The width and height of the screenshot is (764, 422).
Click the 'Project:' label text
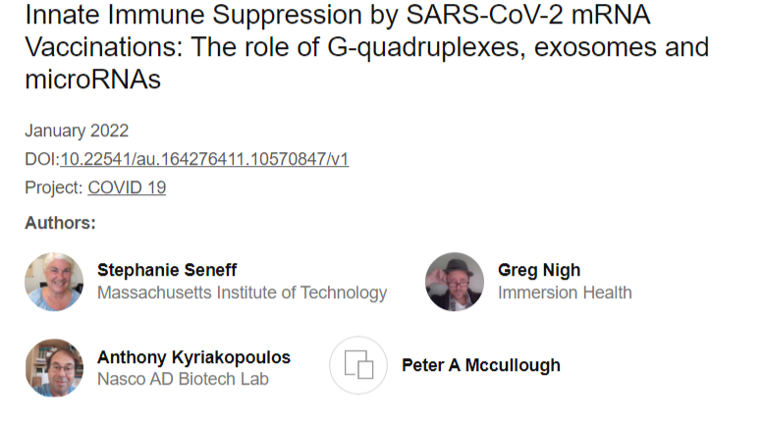pos(54,187)
